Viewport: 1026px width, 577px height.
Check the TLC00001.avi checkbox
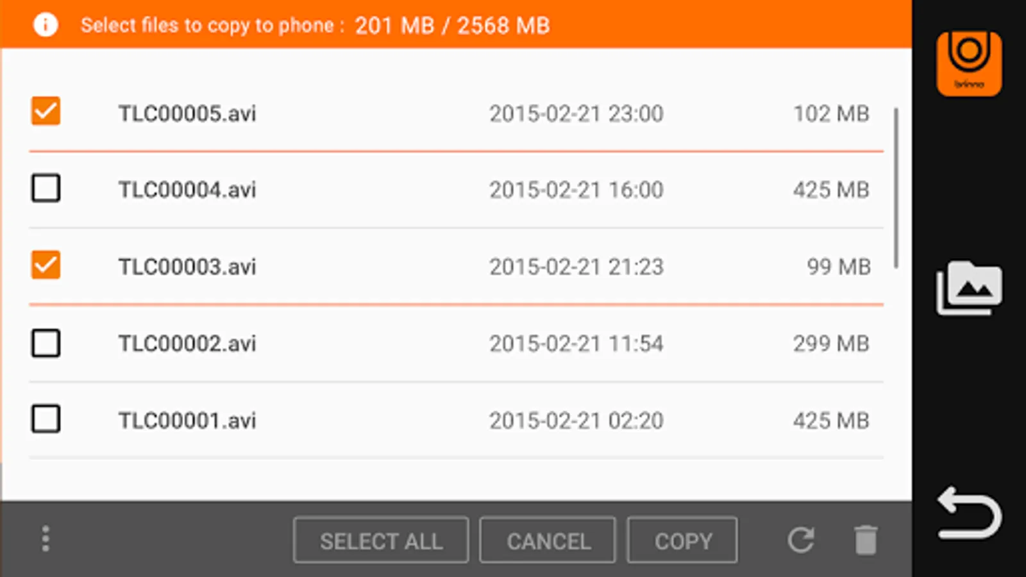[x=46, y=419]
